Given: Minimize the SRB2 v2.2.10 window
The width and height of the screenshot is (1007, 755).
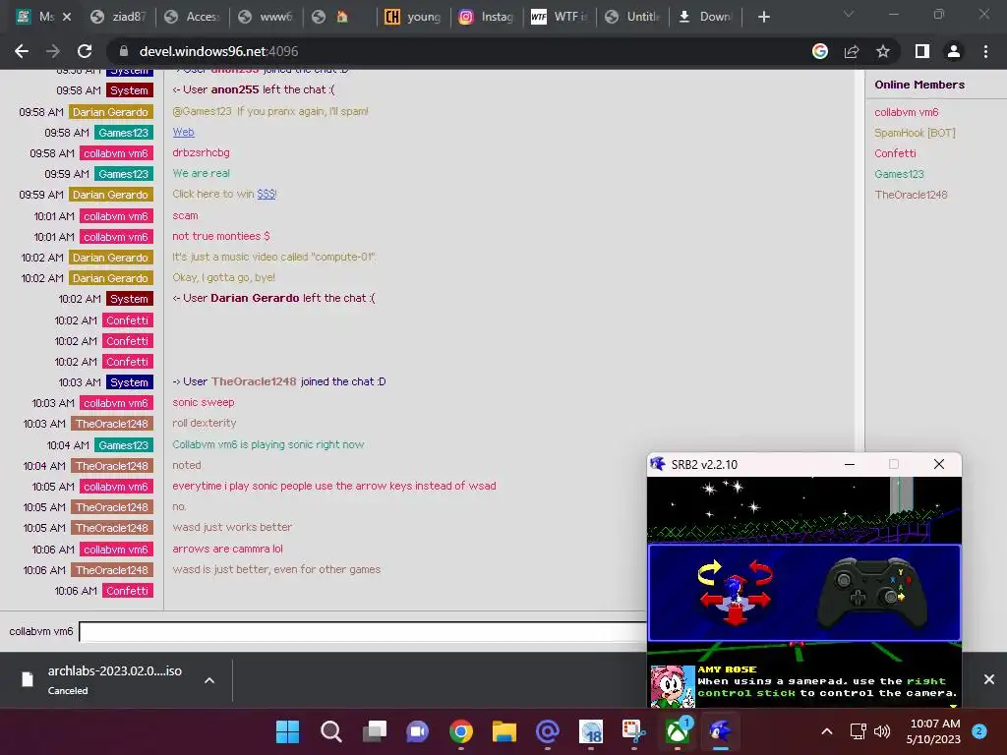Looking at the screenshot, I should (849, 464).
